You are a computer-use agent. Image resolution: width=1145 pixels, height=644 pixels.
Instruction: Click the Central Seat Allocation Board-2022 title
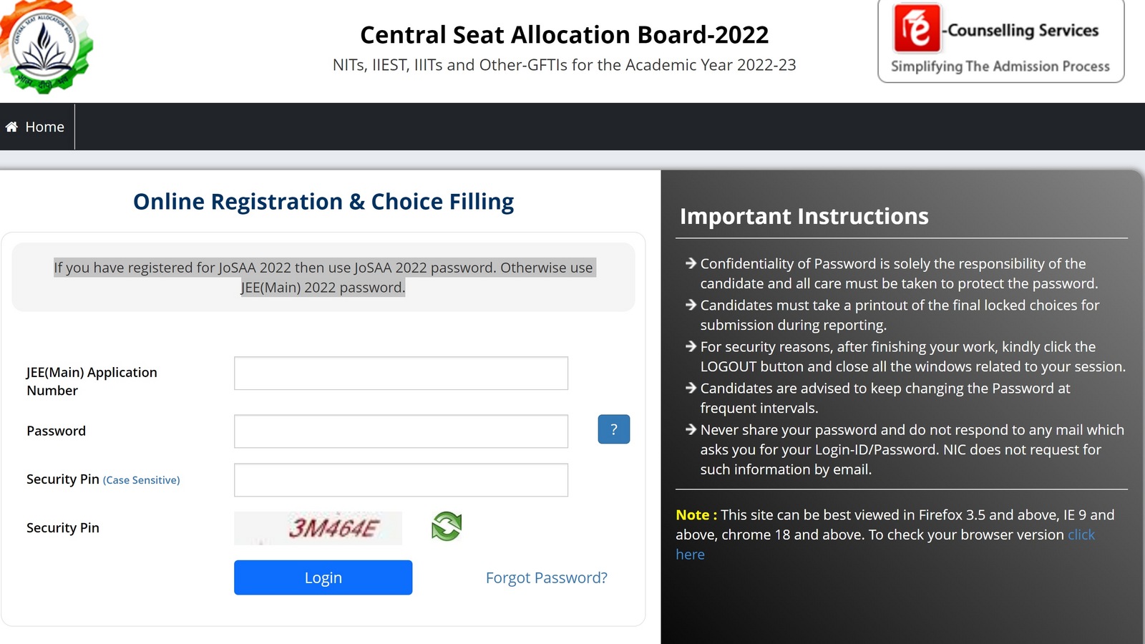pyautogui.click(x=564, y=34)
